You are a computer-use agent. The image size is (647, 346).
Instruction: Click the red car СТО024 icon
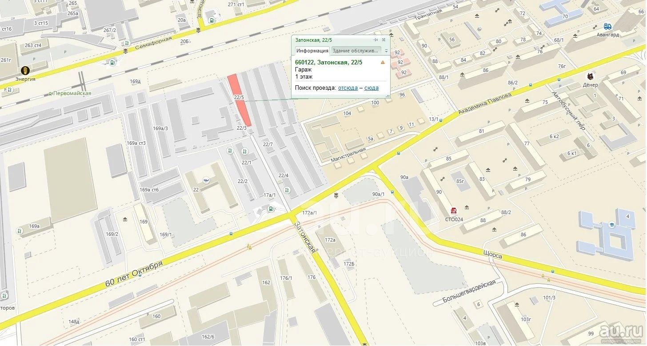(453, 211)
